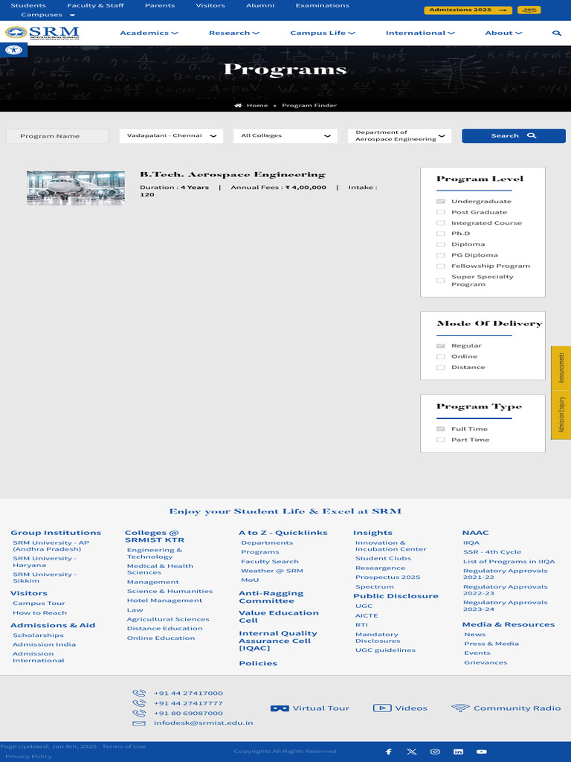Image resolution: width=571 pixels, height=762 pixels.
Task: Open the Parents top bar link
Action: click(160, 5)
